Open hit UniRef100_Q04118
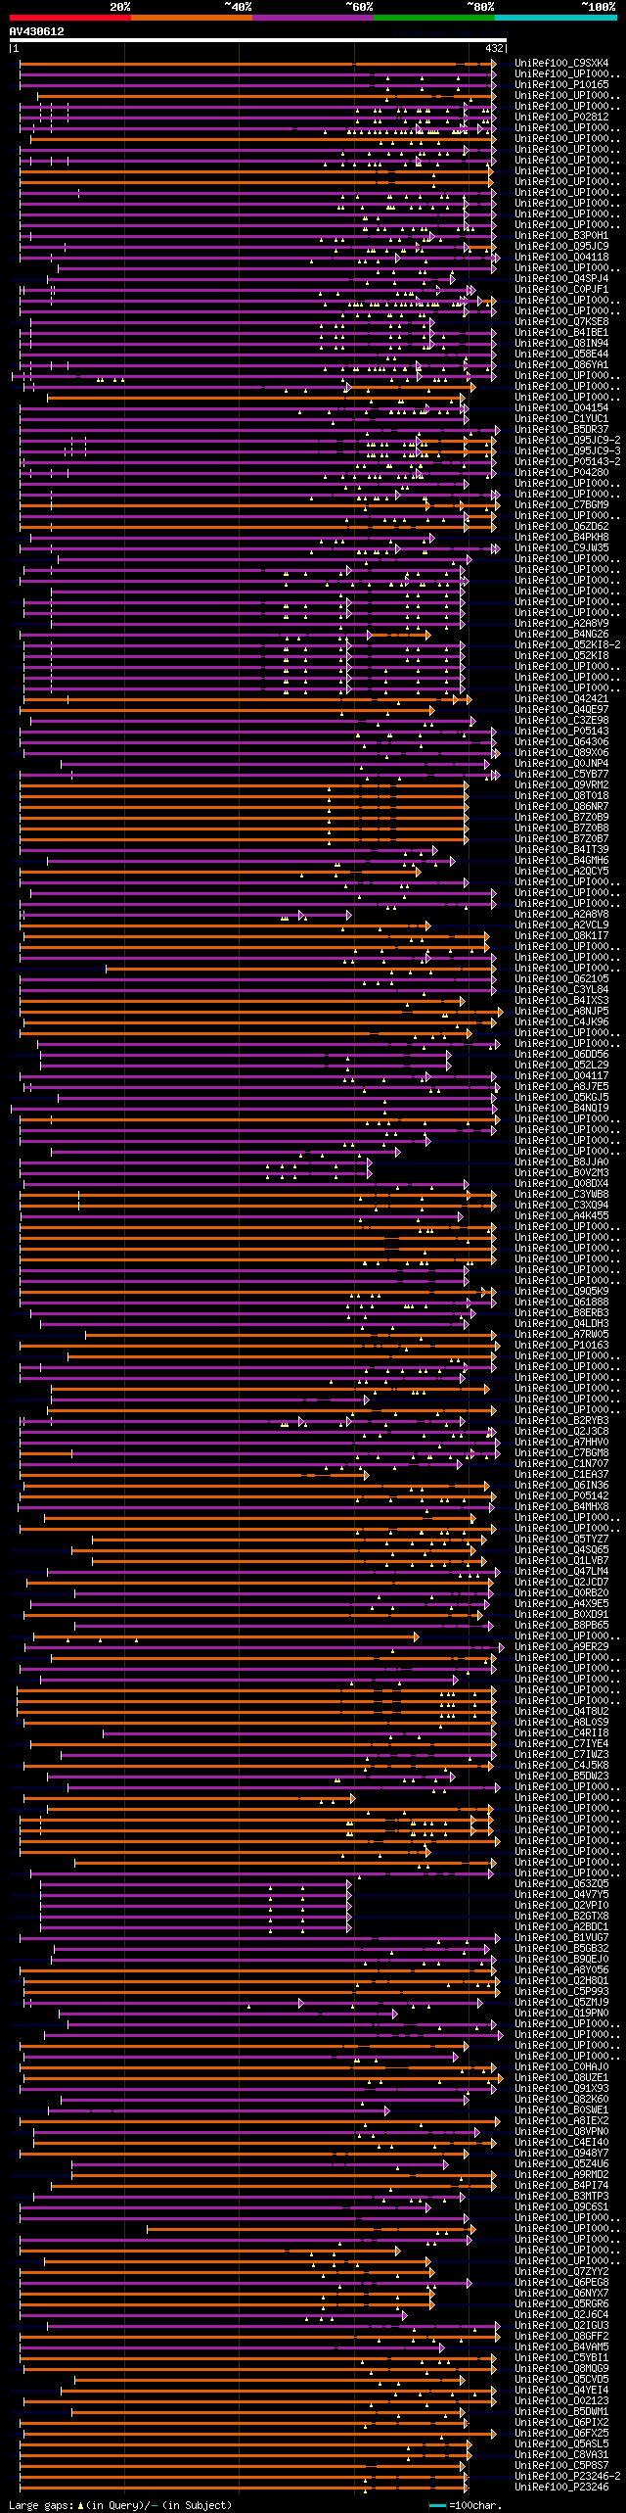Screen dimensions: 626x2513 (561, 258)
